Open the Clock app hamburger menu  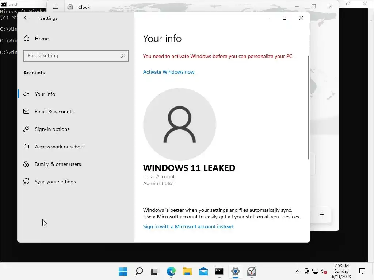pyautogui.click(x=56, y=7)
